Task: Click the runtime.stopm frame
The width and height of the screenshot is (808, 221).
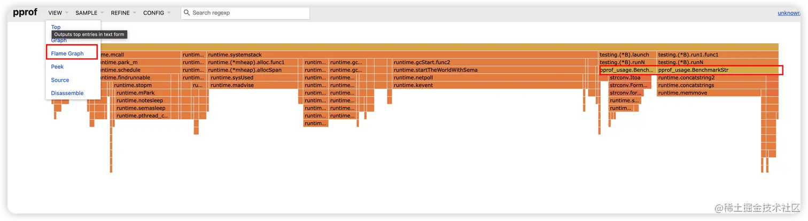Action: (142, 85)
